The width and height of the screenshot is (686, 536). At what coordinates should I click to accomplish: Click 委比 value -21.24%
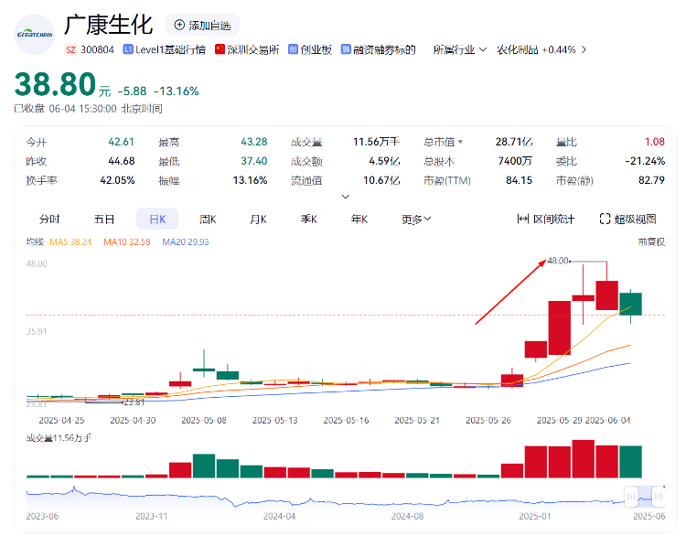pos(645,161)
